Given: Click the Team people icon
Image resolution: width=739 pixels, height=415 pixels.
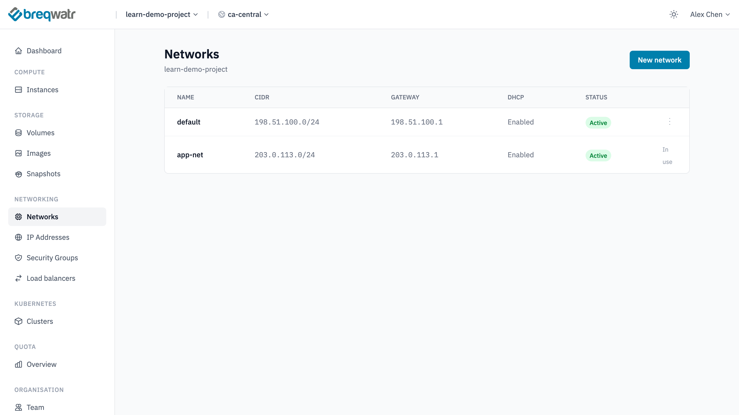Looking at the screenshot, I should point(18,407).
